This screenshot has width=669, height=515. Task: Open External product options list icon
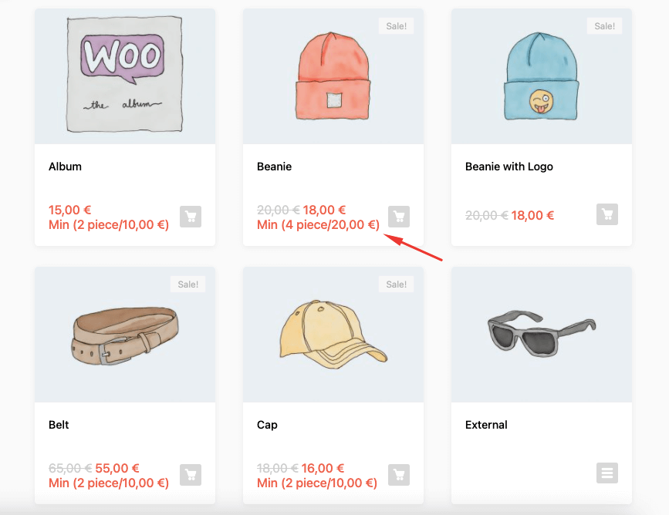point(607,473)
